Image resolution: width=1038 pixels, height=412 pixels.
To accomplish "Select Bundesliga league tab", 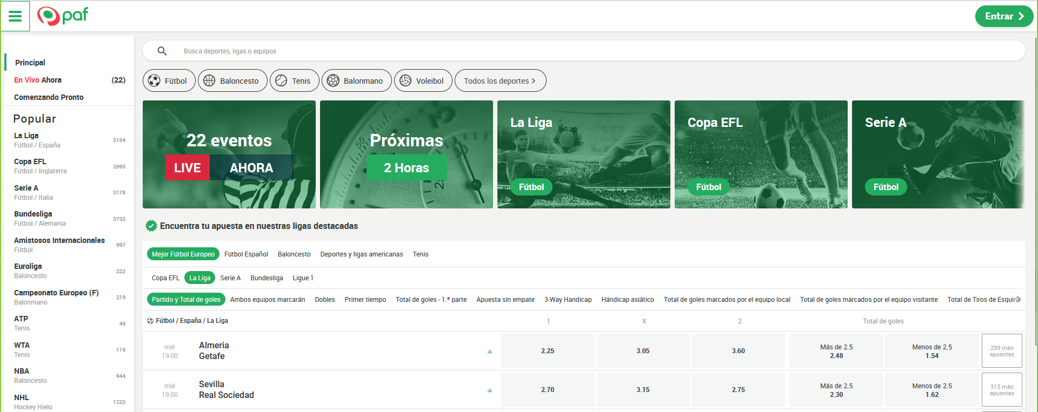I will (x=267, y=278).
